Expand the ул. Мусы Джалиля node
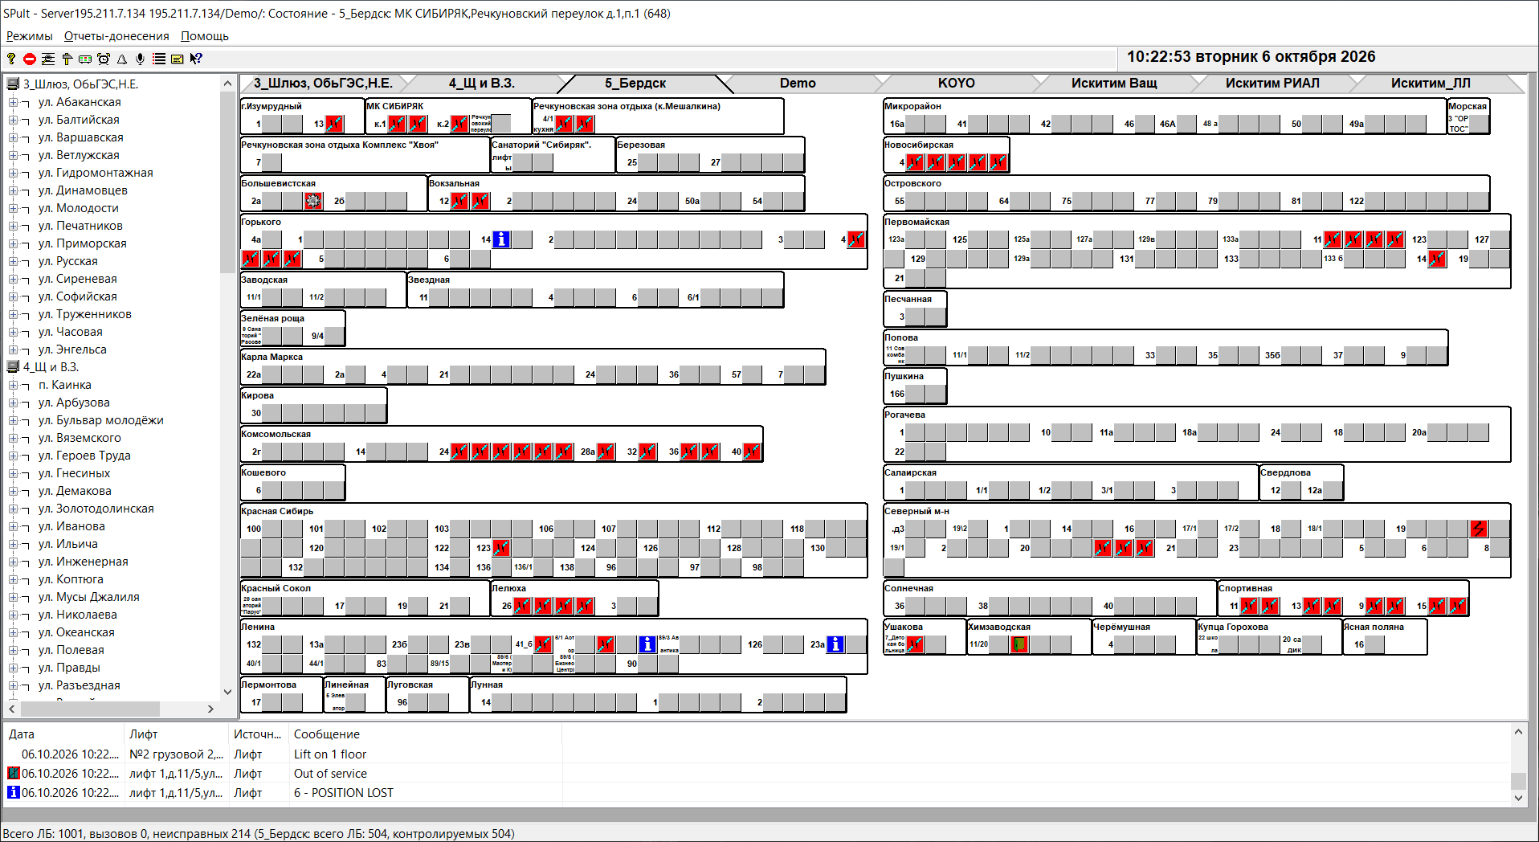The width and height of the screenshot is (1539, 842). 13,597
